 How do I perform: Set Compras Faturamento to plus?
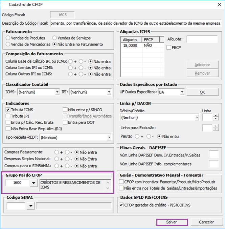[x=57, y=152]
